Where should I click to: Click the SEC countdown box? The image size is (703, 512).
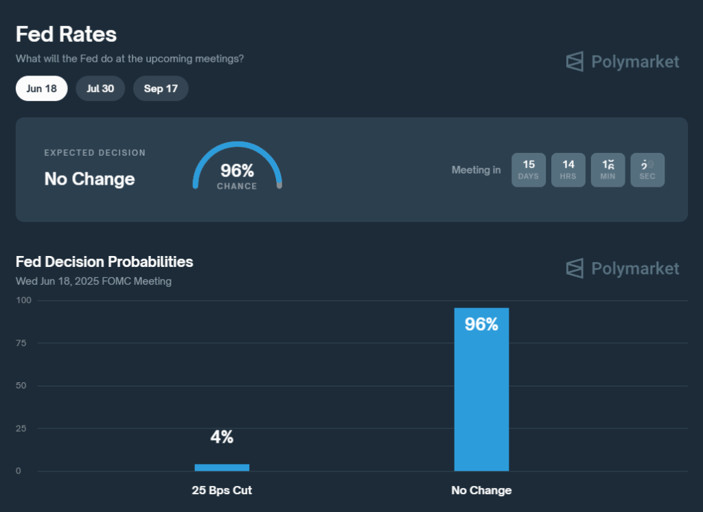[647, 170]
